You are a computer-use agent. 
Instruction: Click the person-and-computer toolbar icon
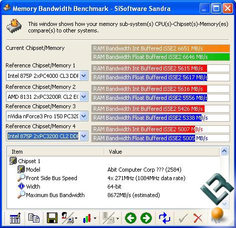[x=67, y=218]
